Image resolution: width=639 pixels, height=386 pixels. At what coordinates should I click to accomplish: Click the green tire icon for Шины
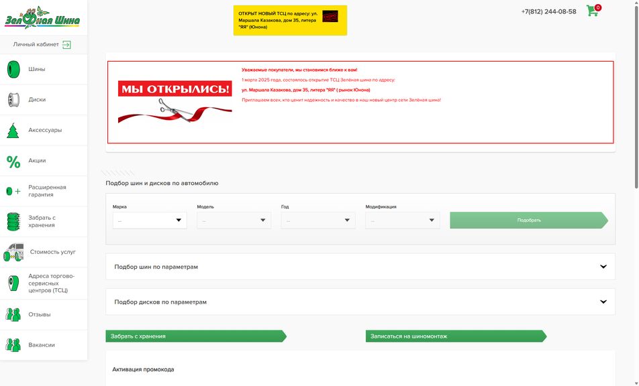pos(13,69)
